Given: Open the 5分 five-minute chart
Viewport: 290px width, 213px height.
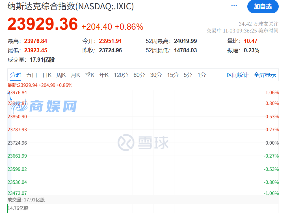Looking at the screenshot, I should click(187, 75).
